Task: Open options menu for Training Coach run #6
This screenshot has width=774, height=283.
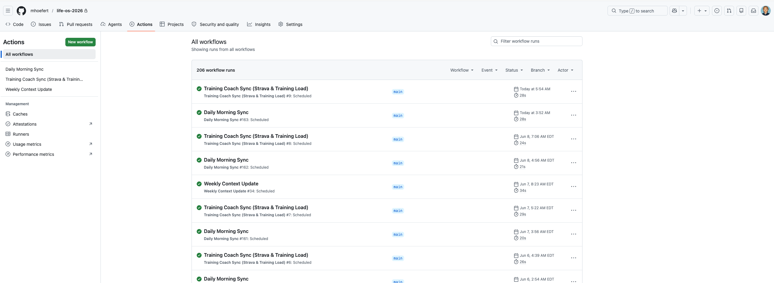Action: coord(574,258)
